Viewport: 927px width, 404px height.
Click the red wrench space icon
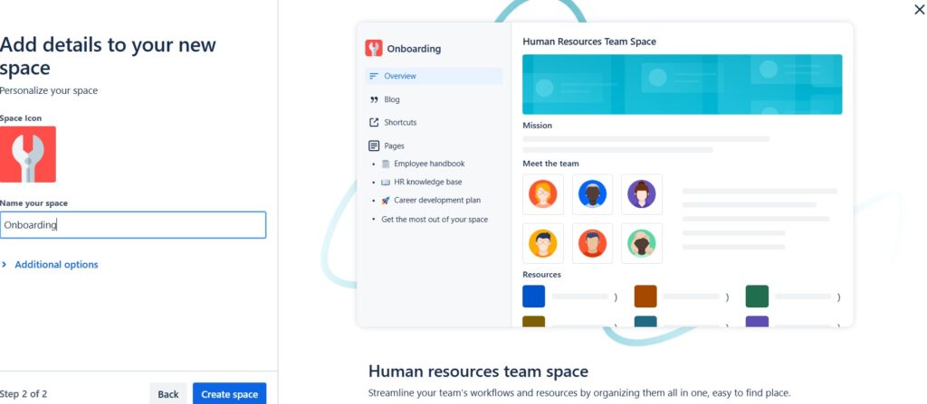[x=28, y=155]
